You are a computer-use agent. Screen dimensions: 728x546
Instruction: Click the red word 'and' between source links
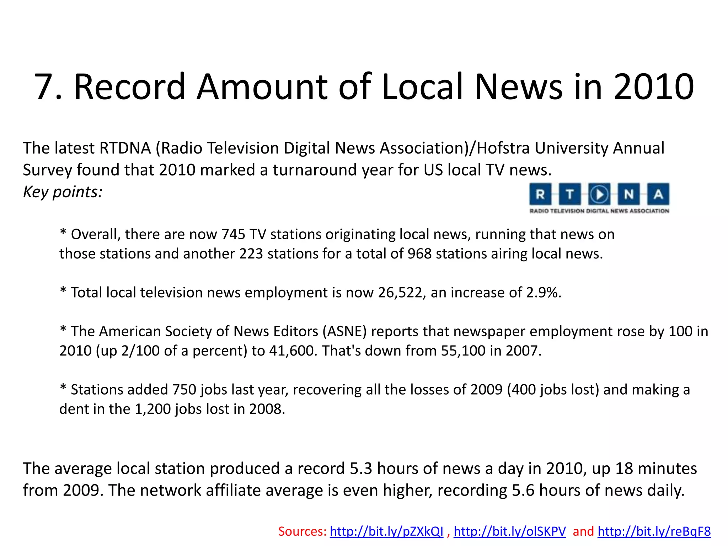(x=583, y=531)
